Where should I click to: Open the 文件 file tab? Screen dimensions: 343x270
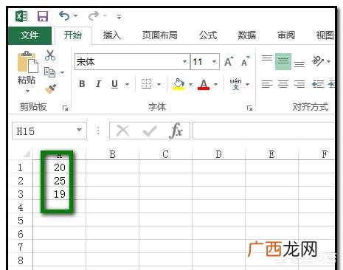[x=30, y=35]
